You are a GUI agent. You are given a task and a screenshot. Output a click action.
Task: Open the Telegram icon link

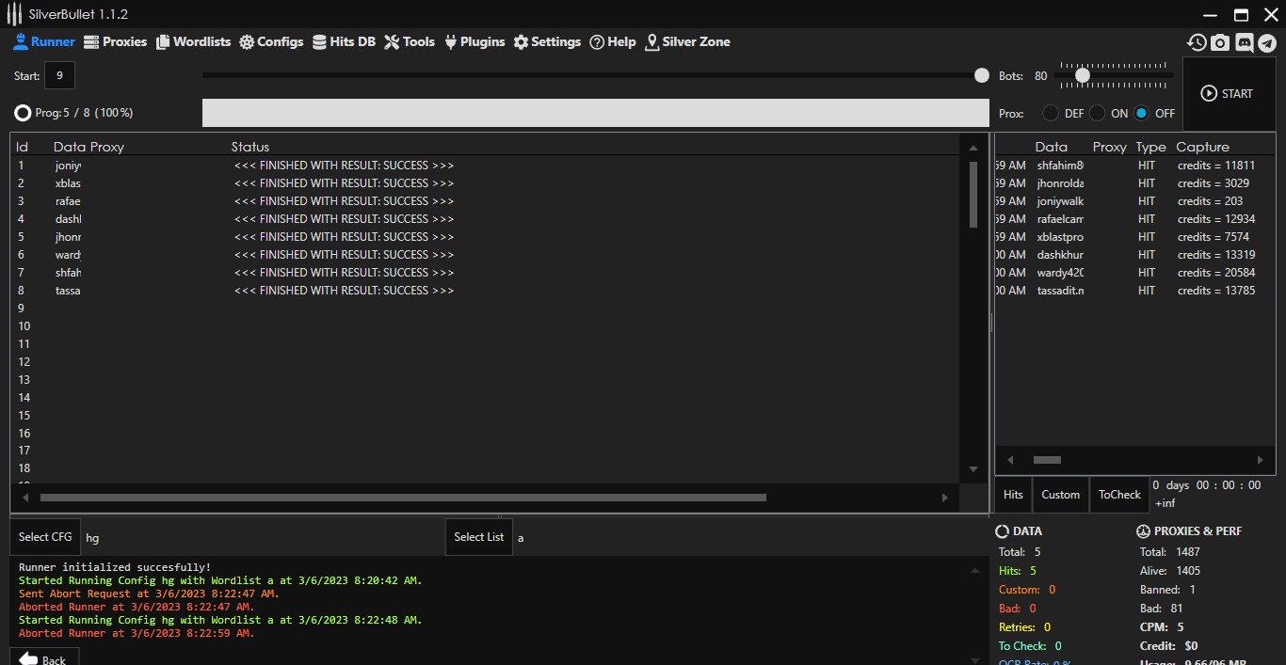(x=1267, y=42)
